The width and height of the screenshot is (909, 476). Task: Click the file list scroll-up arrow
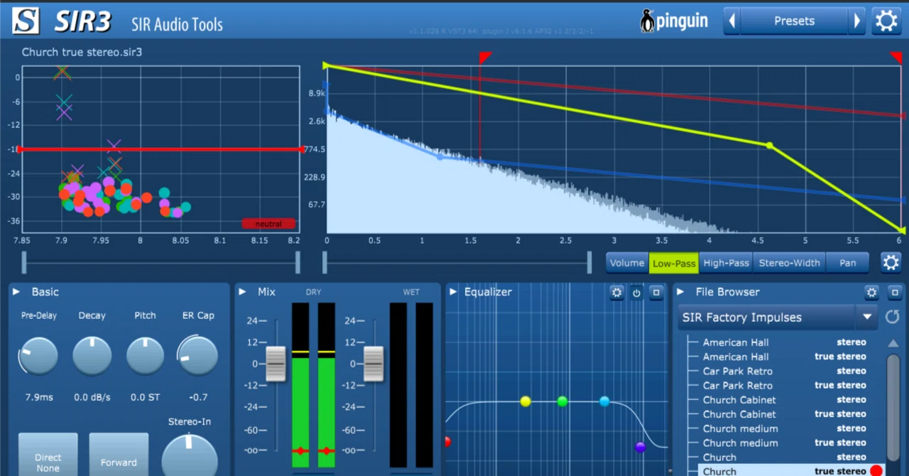tap(893, 344)
